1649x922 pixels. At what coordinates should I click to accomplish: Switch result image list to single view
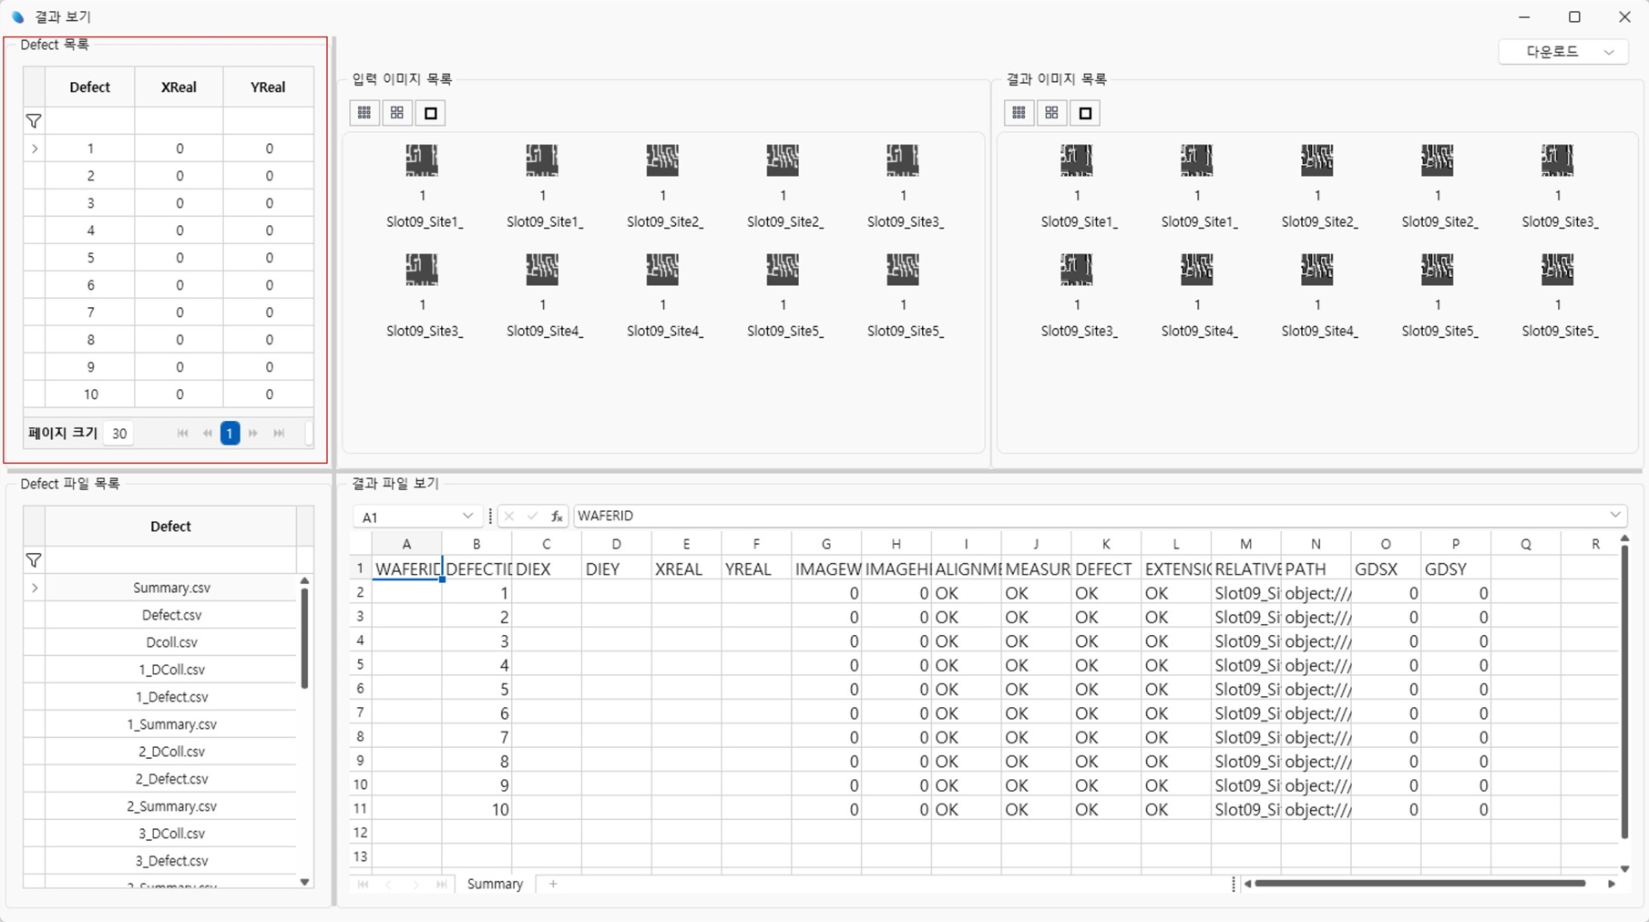click(1085, 113)
